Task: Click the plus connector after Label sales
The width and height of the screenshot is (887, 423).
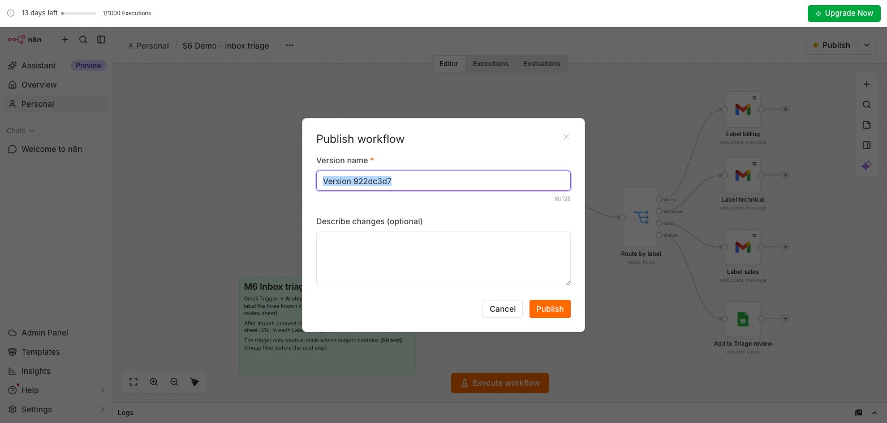Action: point(786,247)
